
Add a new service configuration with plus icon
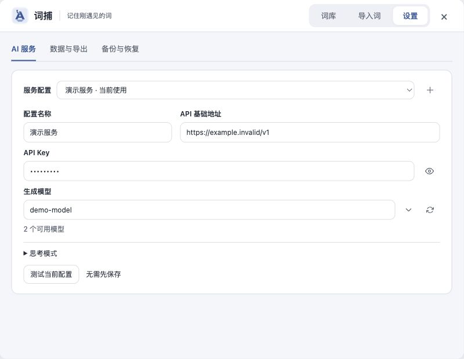[430, 90]
